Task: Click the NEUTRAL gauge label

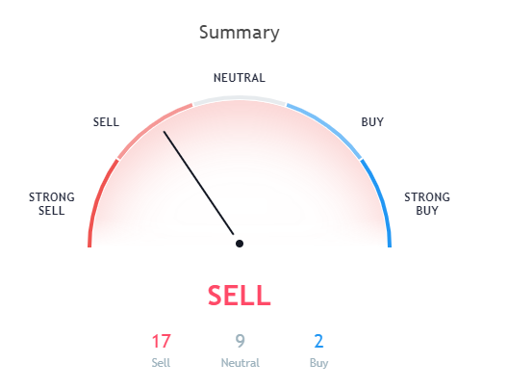Action: (x=240, y=78)
